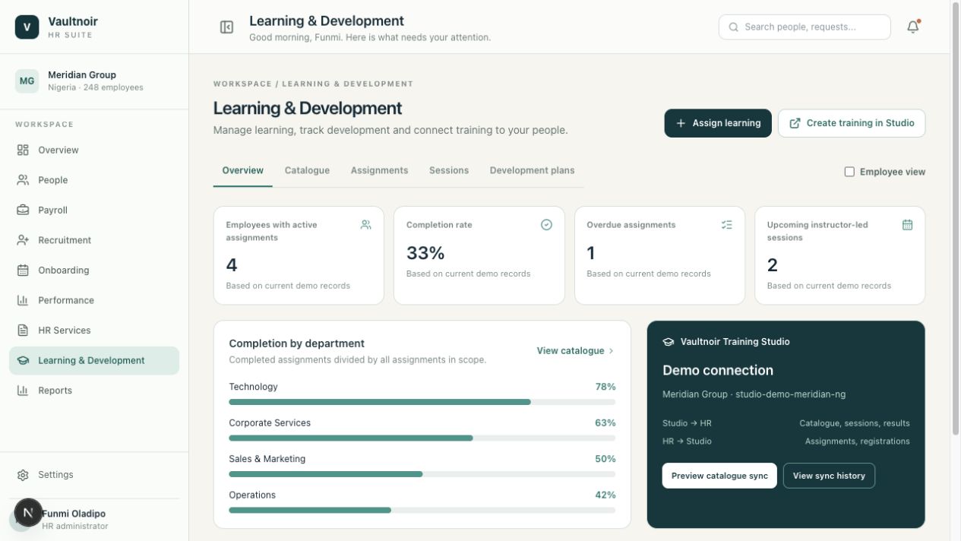Click the magnifier icon in search box
Image resolution: width=961 pixels, height=541 pixels.
tap(734, 27)
